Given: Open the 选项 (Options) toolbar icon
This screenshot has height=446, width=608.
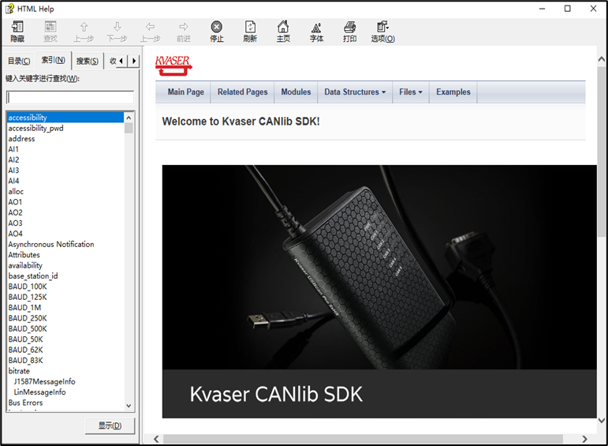Looking at the screenshot, I should [x=382, y=32].
